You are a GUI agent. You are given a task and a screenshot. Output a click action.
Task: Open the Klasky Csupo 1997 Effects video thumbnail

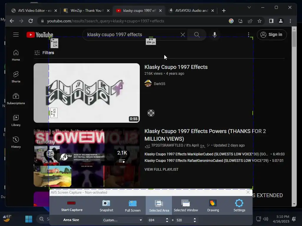pyautogui.click(x=87, y=93)
